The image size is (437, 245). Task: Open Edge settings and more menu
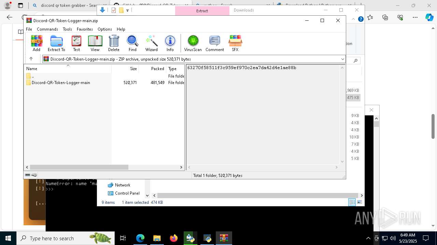(x=415, y=17)
